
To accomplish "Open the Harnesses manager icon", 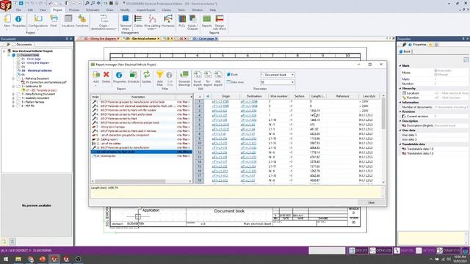I will 168,19.
